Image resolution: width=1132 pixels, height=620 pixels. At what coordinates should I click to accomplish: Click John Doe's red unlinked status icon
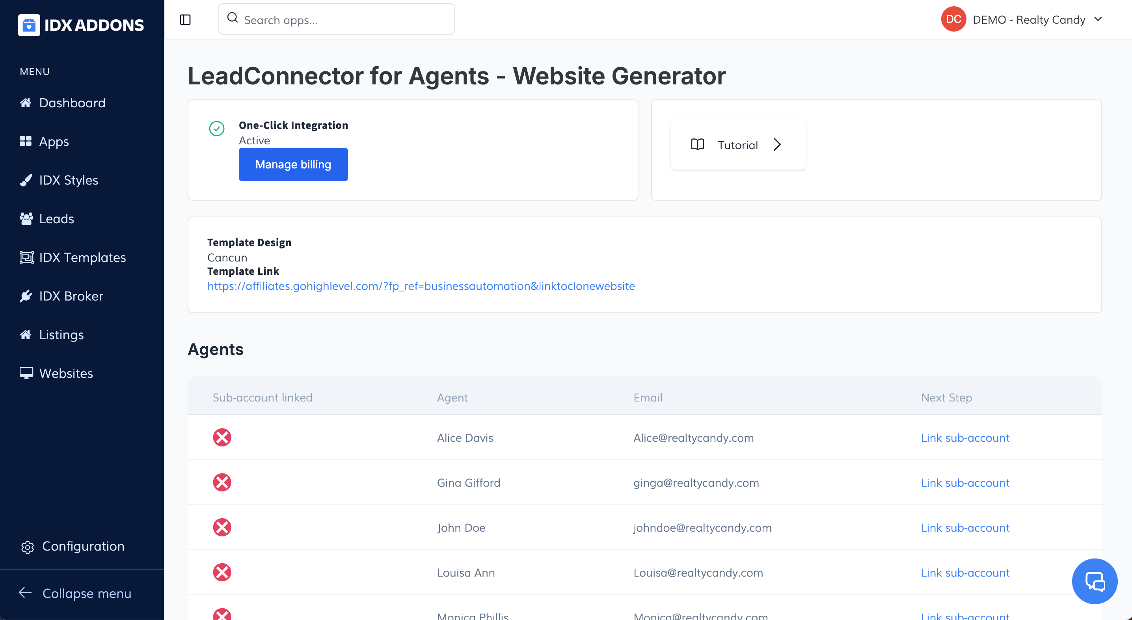coord(222,527)
